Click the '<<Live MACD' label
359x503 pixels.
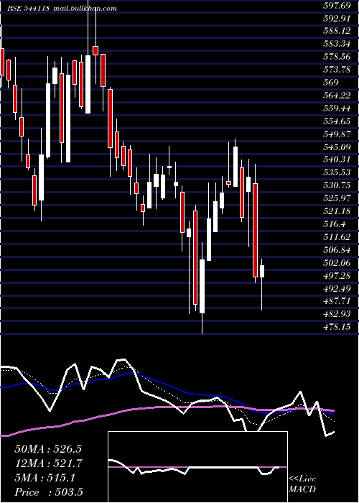pyautogui.click(x=302, y=484)
